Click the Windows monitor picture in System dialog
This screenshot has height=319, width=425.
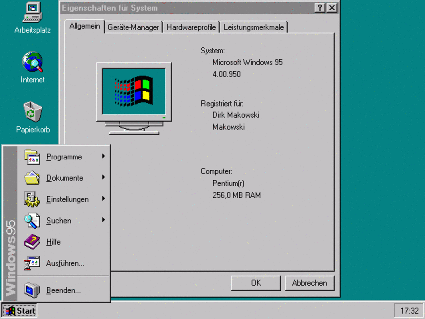(134, 98)
